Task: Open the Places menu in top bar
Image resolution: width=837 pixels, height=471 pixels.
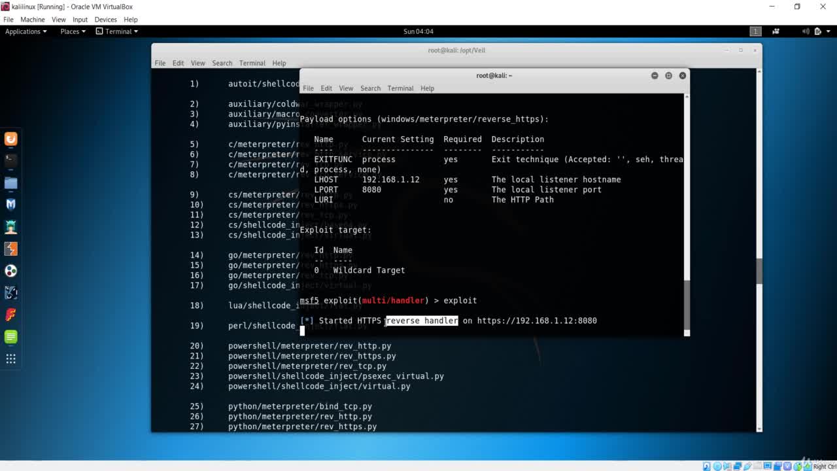Action: [73, 31]
